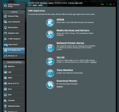The width and height of the screenshot is (119, 112).
Task: Click the AiCloud 2.0 cloud icon
Action: 5,56
